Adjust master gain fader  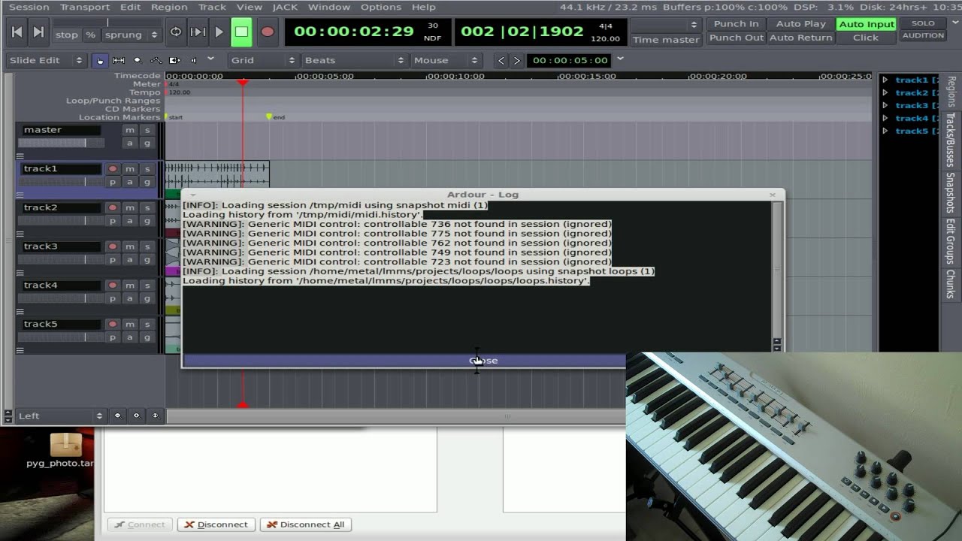[x=61, y=143]
